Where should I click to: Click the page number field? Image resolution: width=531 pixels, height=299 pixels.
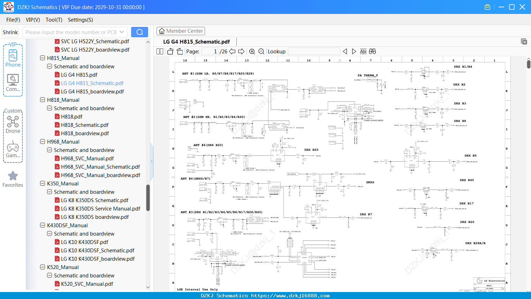[210, 51]
